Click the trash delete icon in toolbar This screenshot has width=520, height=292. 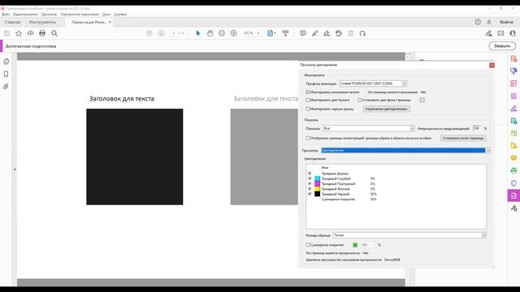click(x=351, y=33)
